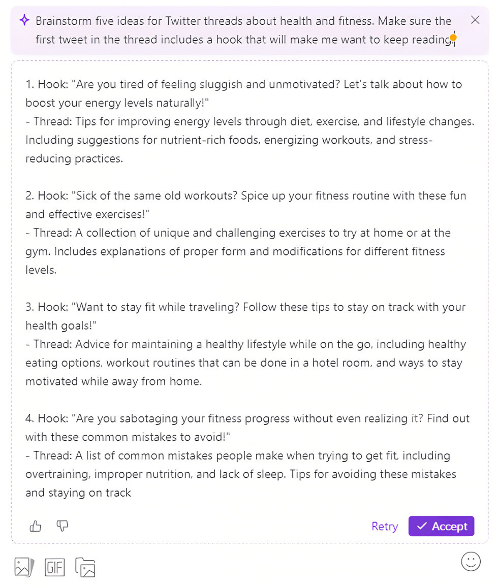Toggle positive feedback on the response
Screen dimensions: 498x586
[35, 526]
